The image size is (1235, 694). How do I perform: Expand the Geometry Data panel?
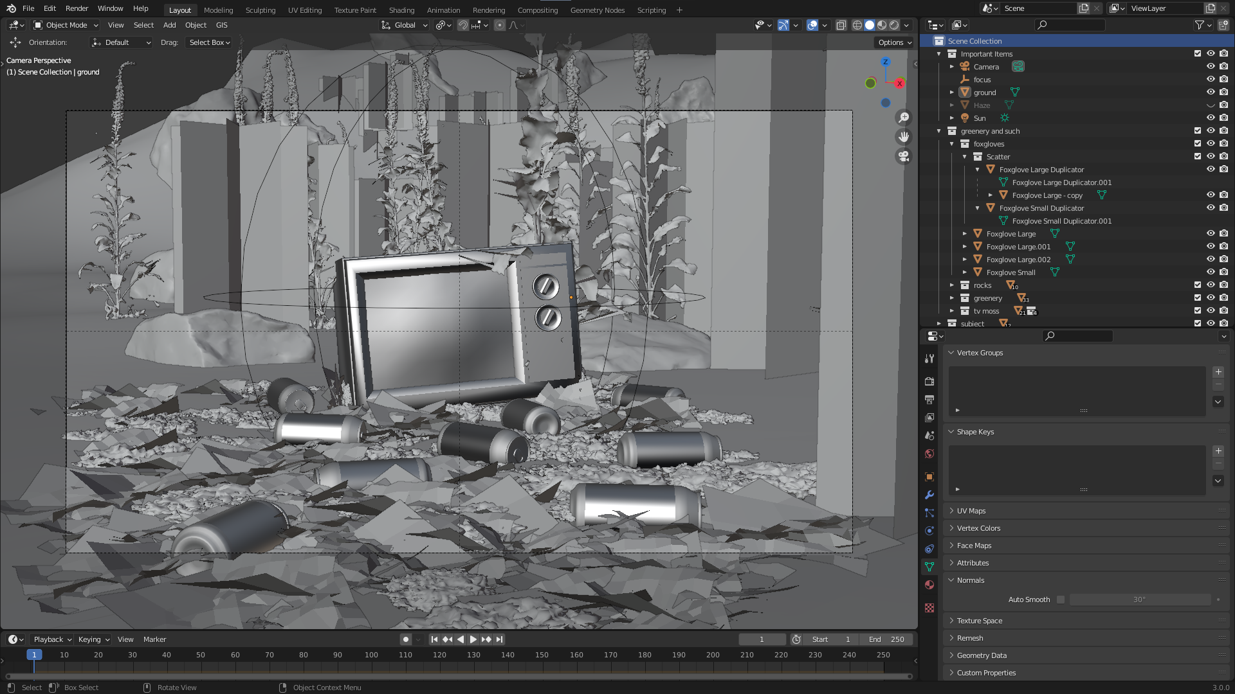click(982, 655)
